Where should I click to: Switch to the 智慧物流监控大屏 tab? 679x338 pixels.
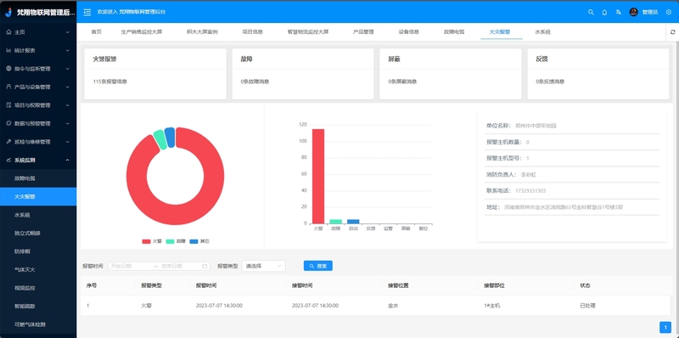[x=308, y=32]
